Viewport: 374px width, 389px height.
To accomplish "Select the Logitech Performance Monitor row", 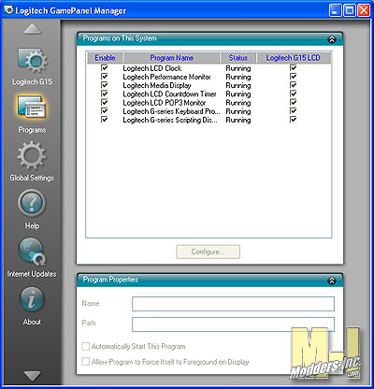I will [209, 77].
